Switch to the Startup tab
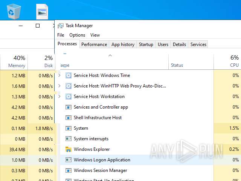241x181 pixels. click(146, 44)
